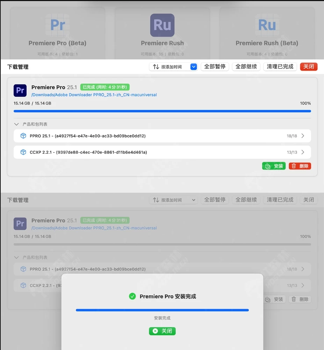
Task: Click the package cube icon on the active PPRO 25.1 row
Action: click(23, 136)
